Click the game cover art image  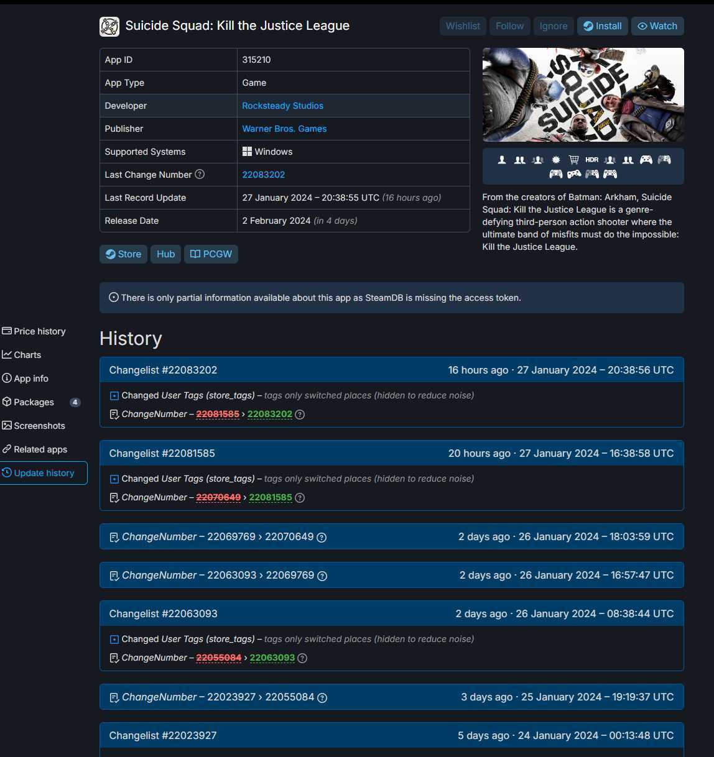583,95
